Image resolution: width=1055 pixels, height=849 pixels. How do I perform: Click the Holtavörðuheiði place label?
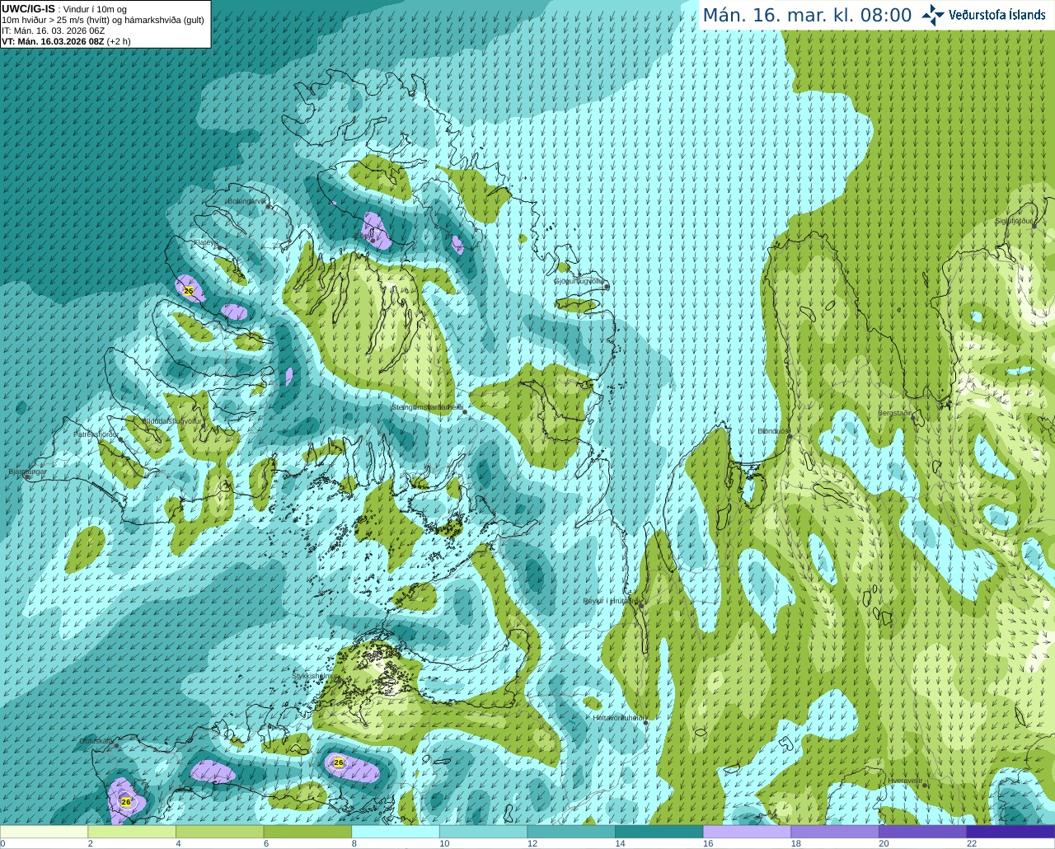pyautogui.click(x=619, y=718)
